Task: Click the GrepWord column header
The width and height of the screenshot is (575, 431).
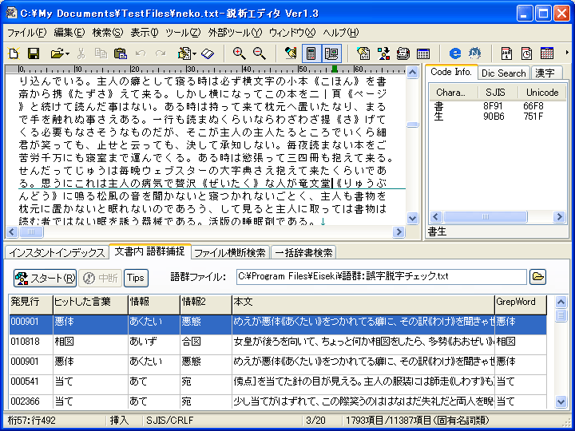Action: pos(521,304)
